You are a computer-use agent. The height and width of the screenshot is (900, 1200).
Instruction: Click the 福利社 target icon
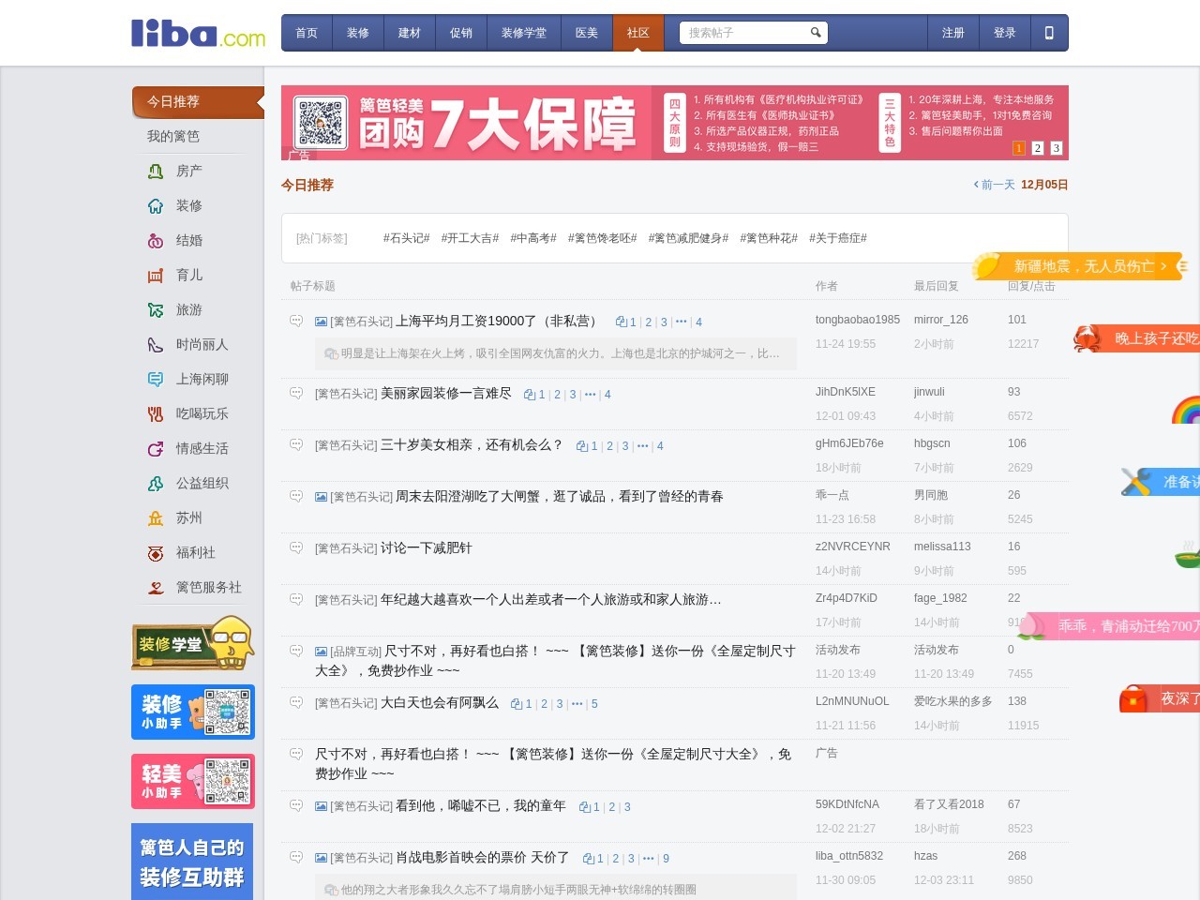(x=156, y=553)
